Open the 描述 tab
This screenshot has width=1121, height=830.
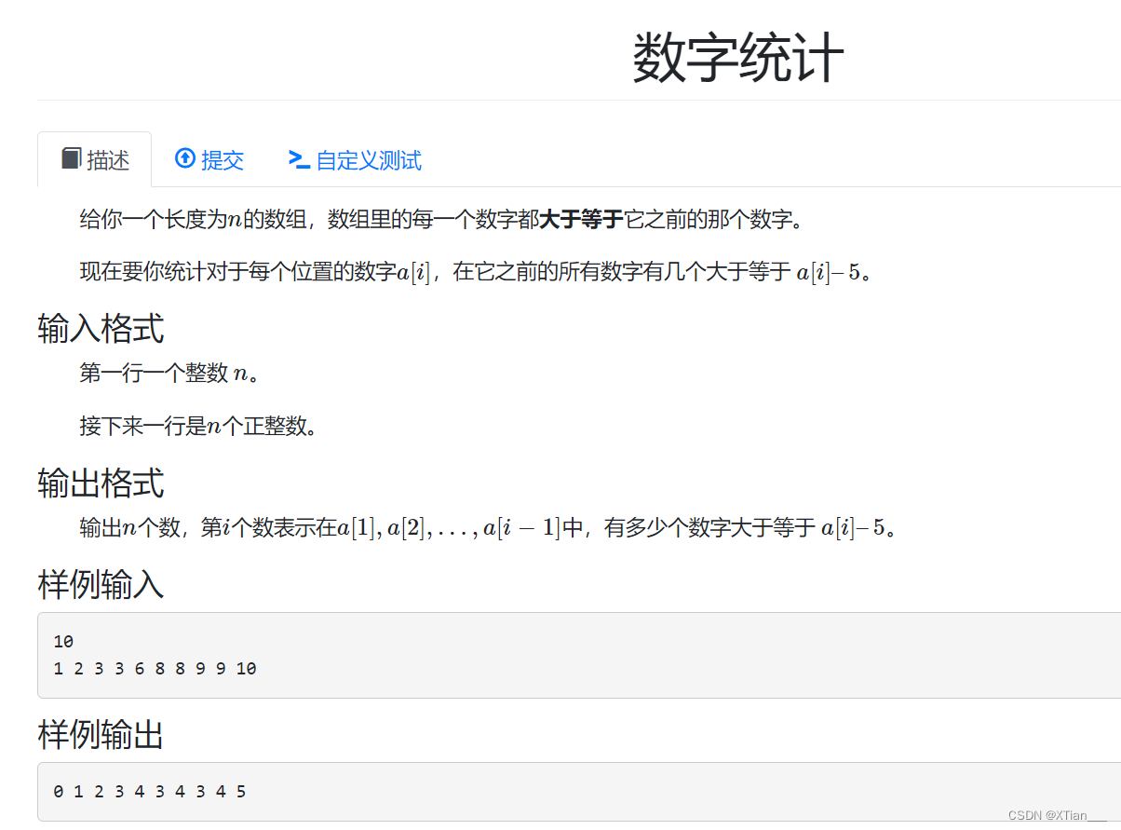tap(94, 159)
